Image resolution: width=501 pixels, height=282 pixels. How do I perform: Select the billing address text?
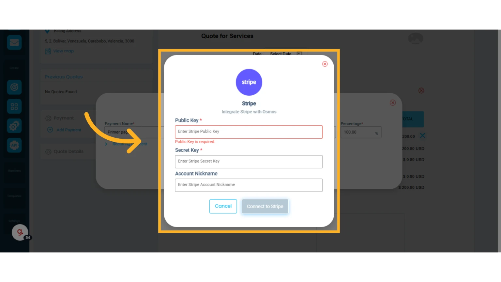pyautogui.click(x=90, y=41)
